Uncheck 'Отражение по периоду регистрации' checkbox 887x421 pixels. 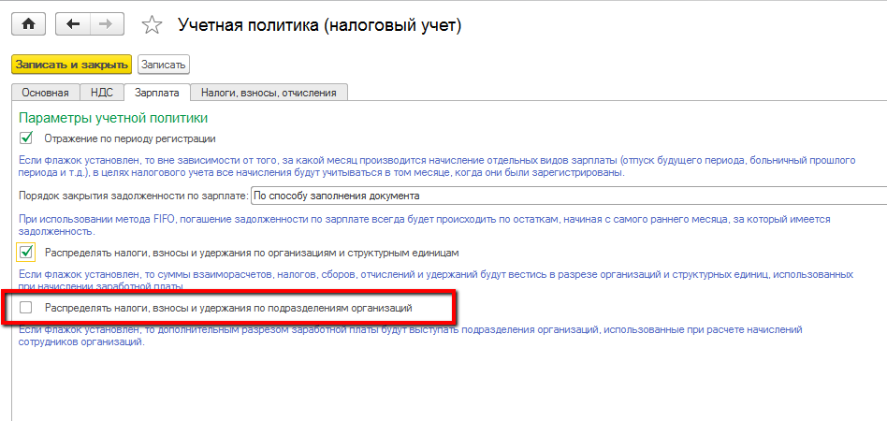click(26, 138)
